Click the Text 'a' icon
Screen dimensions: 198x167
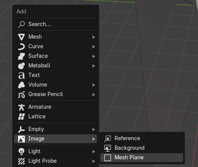pyautogui.click(x=21, y=75)
